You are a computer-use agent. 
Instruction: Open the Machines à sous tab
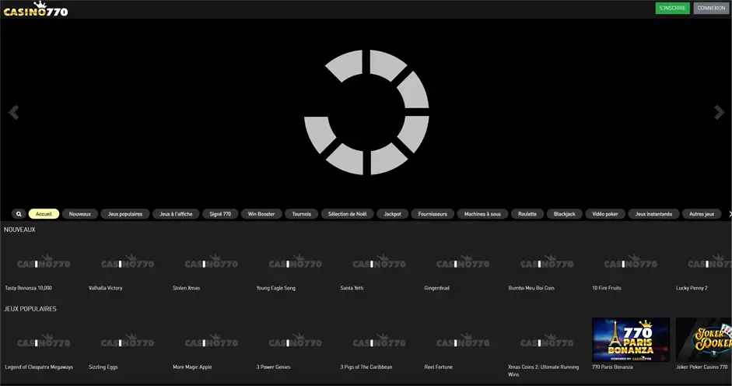point(482,213)
